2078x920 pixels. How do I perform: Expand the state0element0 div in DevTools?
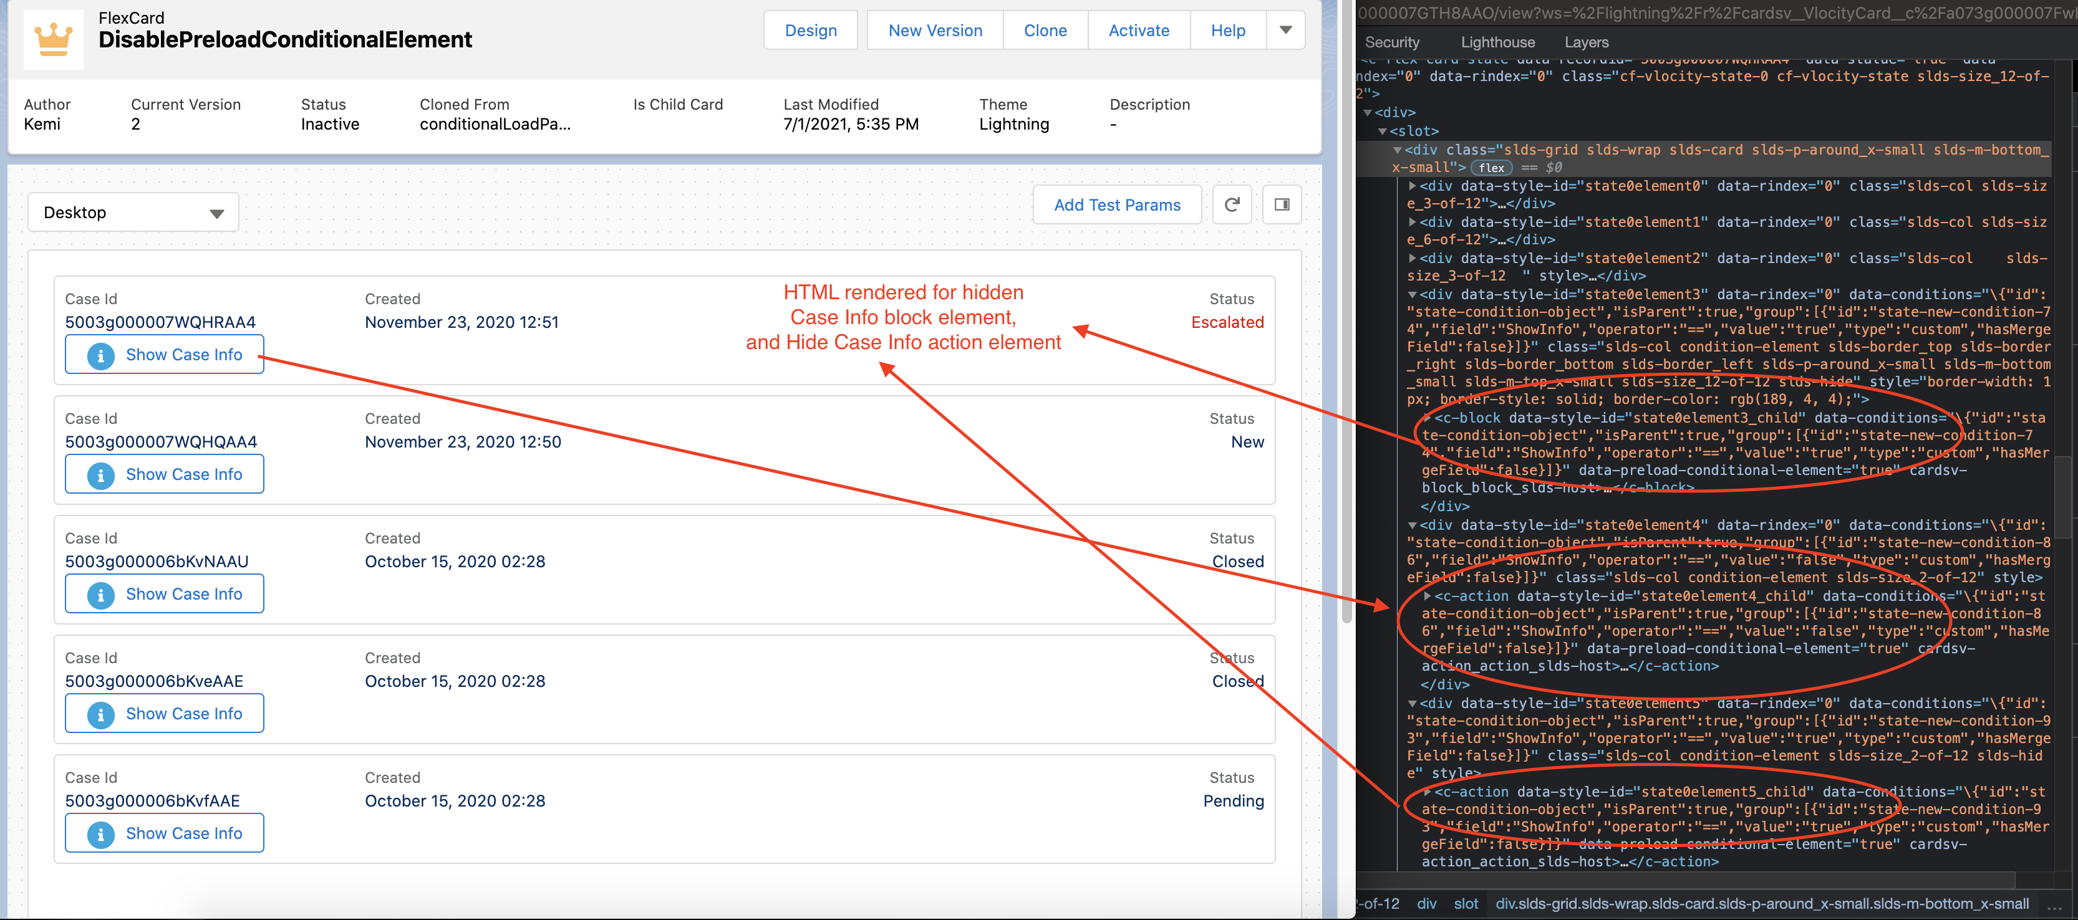tap(1413, 186)
